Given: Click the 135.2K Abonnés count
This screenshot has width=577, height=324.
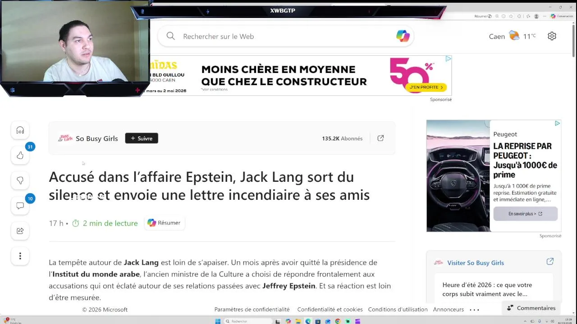Looking at the screenshot, I should click(x=342, y=139).
